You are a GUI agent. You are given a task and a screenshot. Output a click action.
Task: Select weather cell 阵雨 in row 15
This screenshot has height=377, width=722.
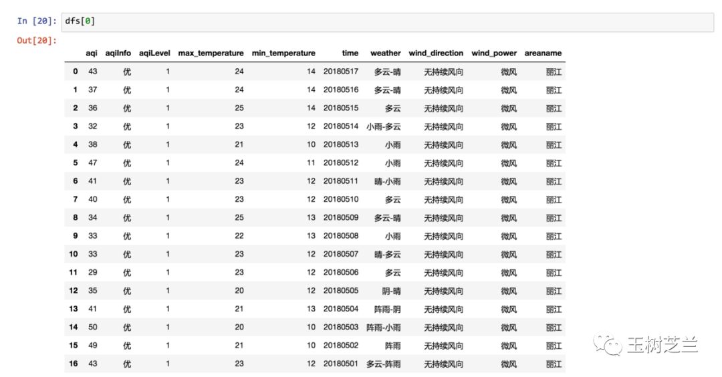point(393,346)
